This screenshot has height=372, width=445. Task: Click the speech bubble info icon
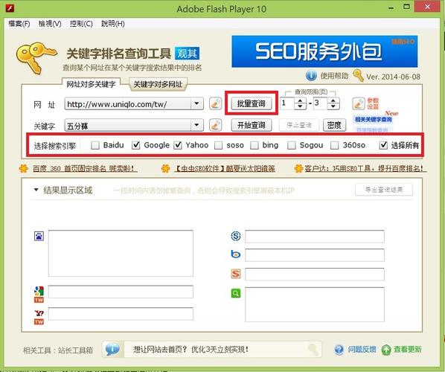coord(112,349)
